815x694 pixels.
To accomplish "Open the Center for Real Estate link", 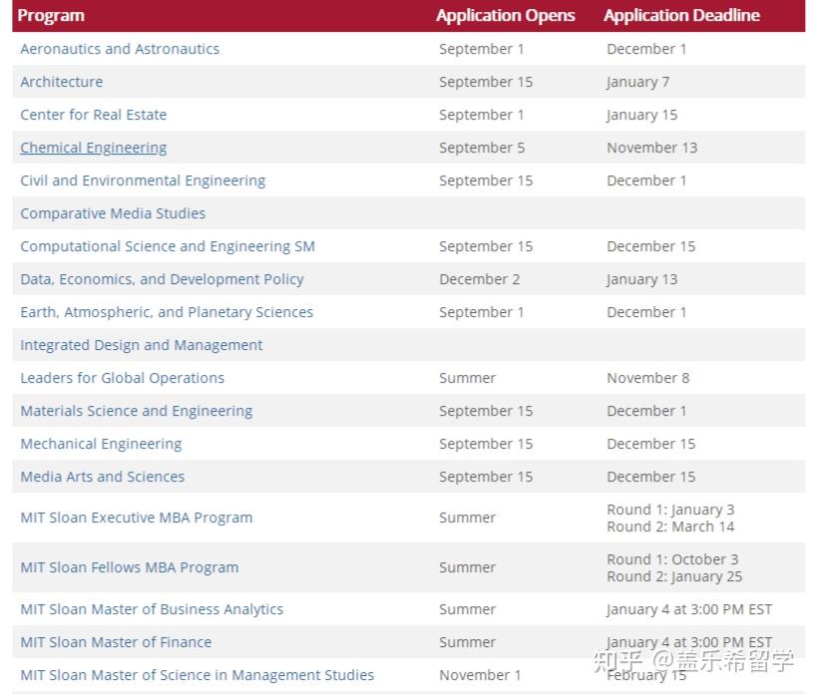I will [x=94, y=115].
